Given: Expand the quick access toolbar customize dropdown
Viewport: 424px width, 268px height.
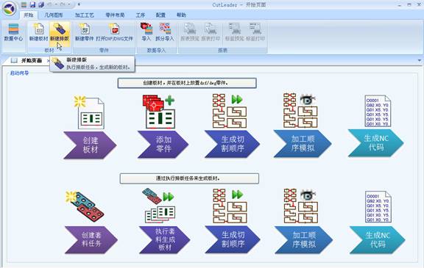Looking at the screenshot, I should (79, 4).
